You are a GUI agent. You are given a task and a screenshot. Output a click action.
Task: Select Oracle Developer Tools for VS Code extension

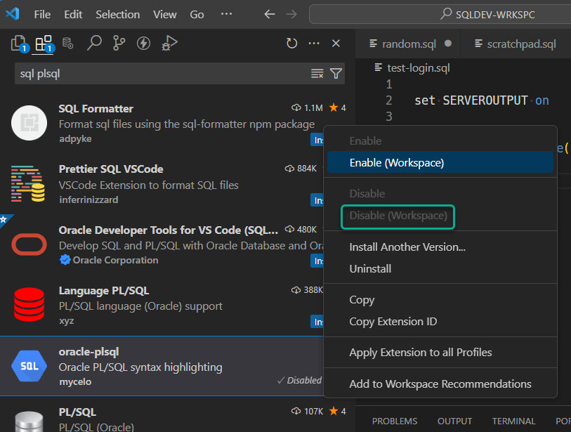click(162, 244)
